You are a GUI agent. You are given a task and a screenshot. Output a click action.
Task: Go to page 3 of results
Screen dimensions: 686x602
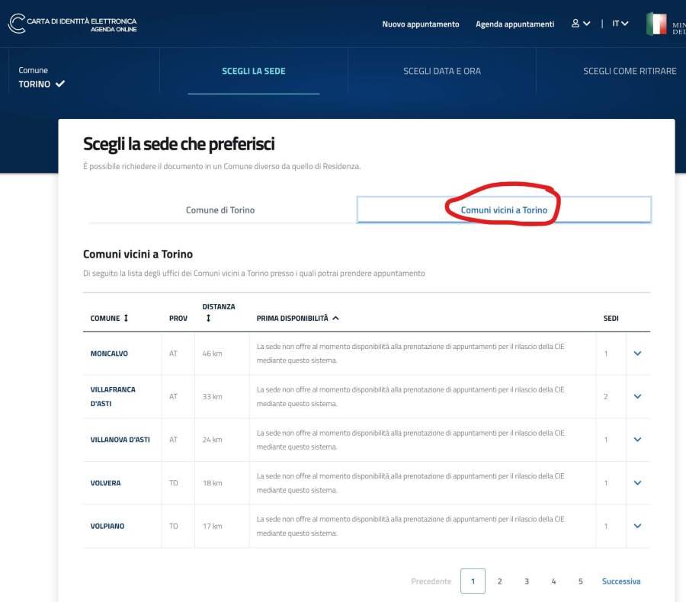point(527,581)
